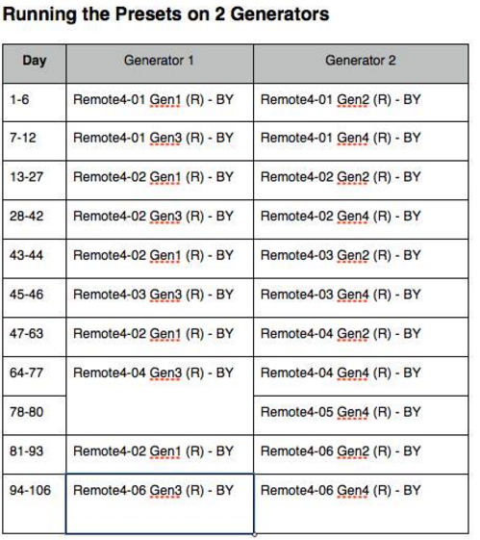
Task: Select the Generator 2 header cell
Action: click(361, 64)
